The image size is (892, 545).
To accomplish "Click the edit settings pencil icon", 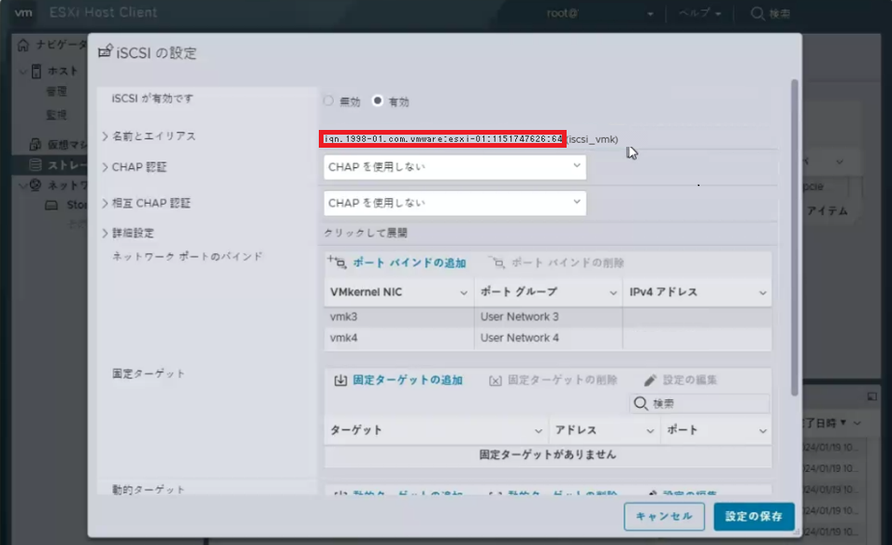I will click(651, 380).
